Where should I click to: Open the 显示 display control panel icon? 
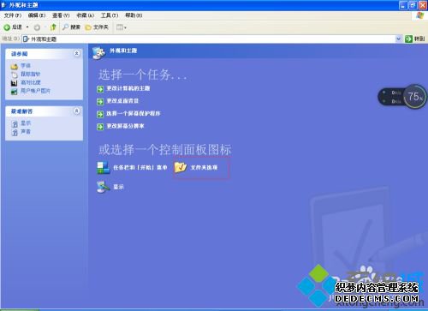110,187
